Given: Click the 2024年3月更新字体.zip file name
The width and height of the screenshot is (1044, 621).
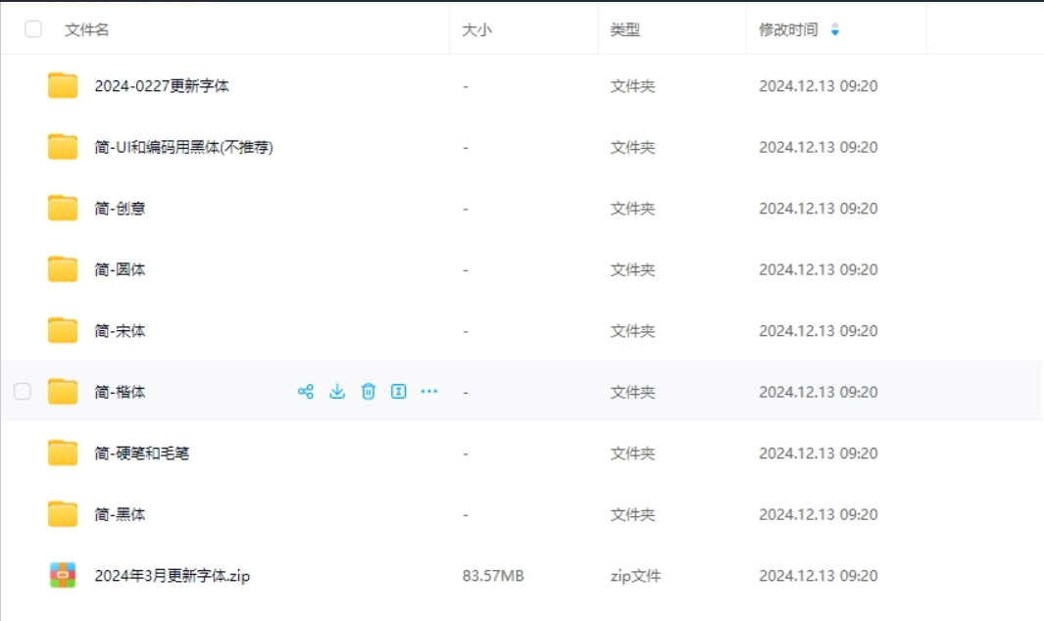Looking at the screenshot, I should tap(172, 576).
